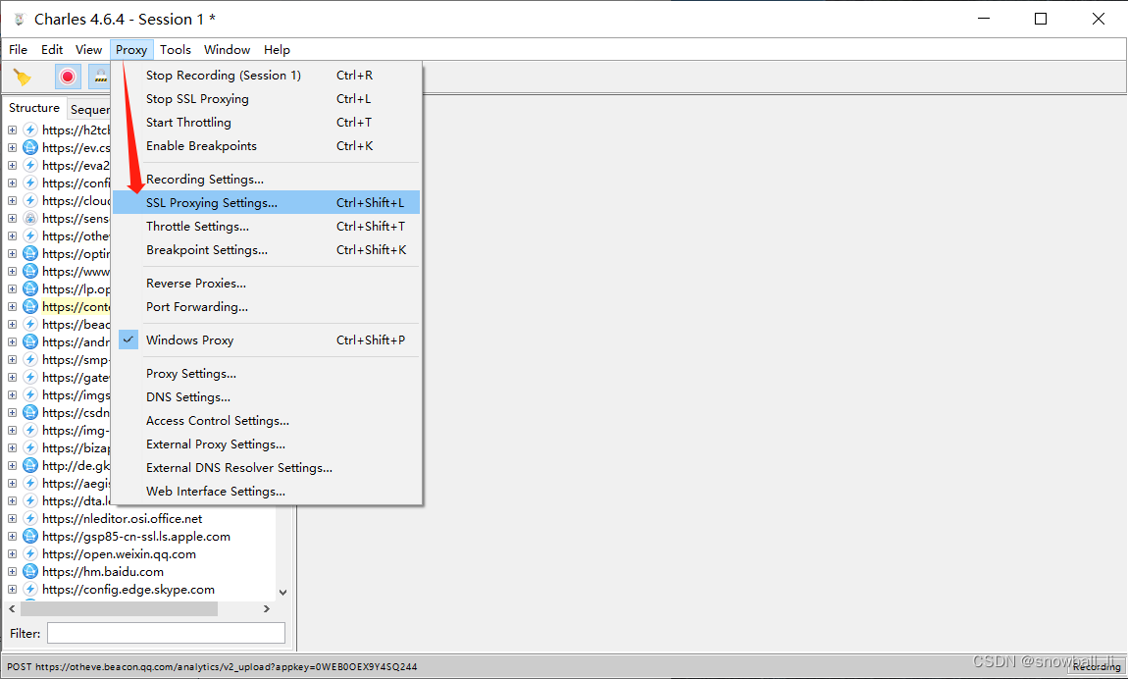This screenshot has height=679, width=1128.
Task: Click globe icon beside https://www row
Action: (x=30, y=271)
